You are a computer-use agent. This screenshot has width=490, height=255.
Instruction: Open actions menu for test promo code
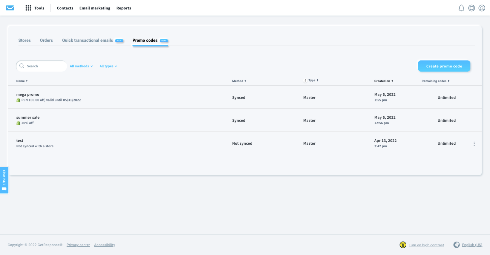click(x=474, y=144)
